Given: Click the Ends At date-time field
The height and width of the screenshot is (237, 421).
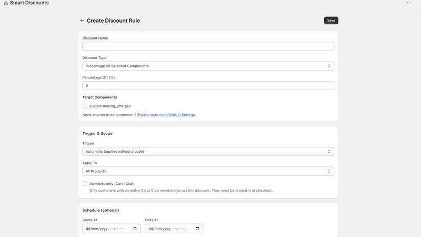Looking at the screenshot, I should click(174, 229).
